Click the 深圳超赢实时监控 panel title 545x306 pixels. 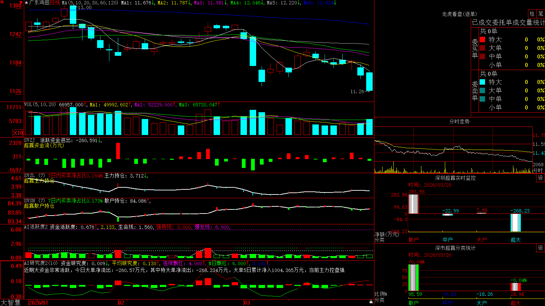(455, 178)
